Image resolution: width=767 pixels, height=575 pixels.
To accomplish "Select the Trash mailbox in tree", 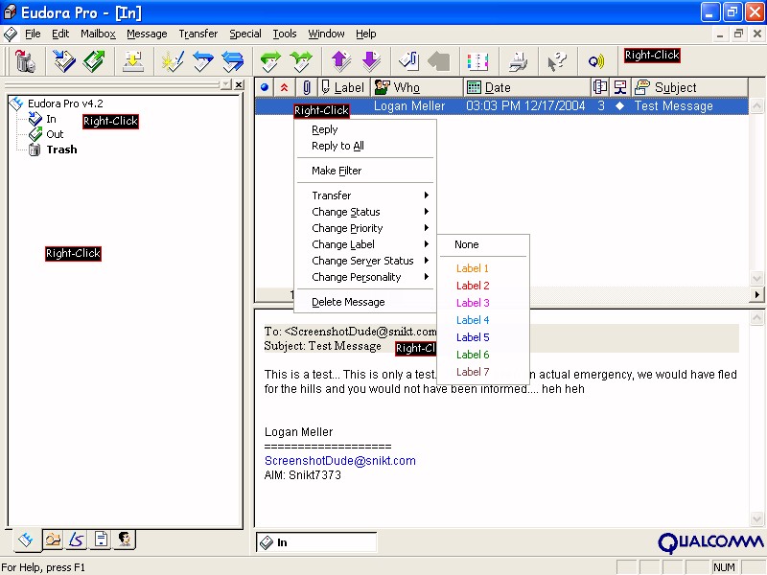I will pos(61,149).
